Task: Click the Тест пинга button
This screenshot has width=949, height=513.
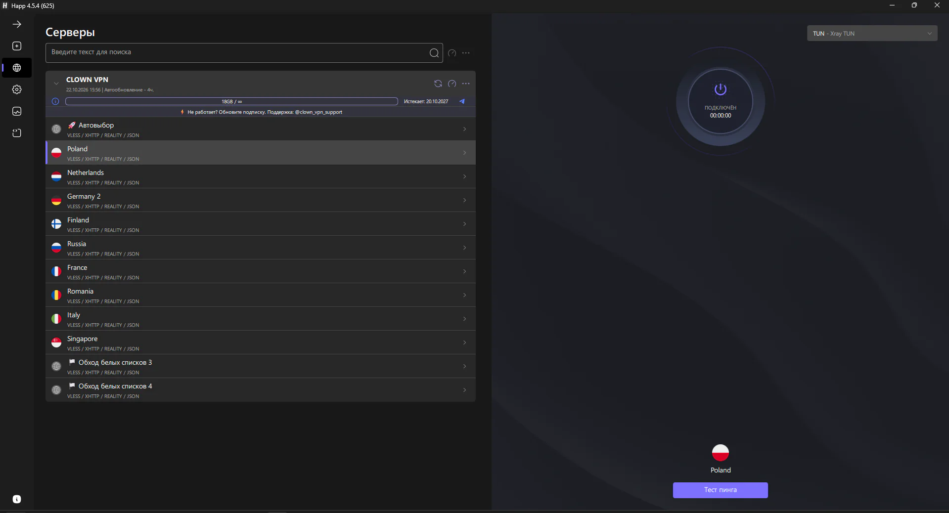Action: [x=720, y=490]
